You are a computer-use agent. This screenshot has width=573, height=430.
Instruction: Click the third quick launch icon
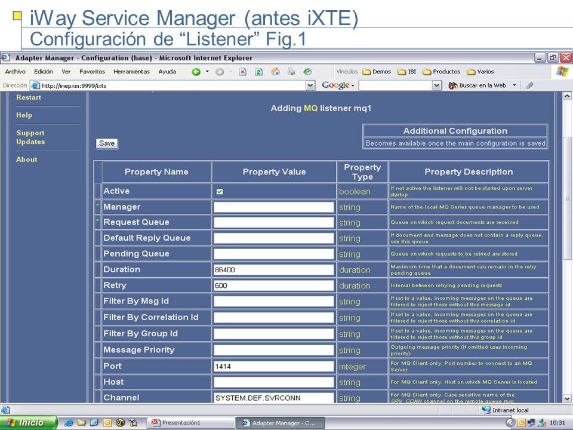pos(94,423)
